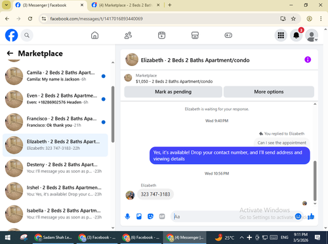Open conversation information purple icon
Image resolution: width=328 pixels, height=244 pixels.
[308, 60]
